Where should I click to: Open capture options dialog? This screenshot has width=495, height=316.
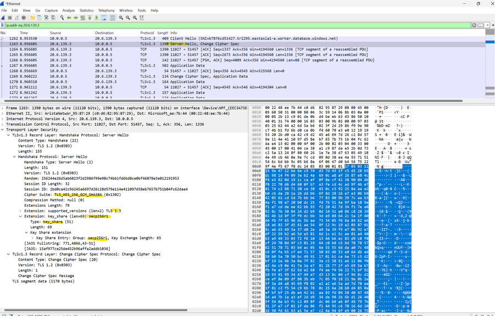tap(24, 18)
